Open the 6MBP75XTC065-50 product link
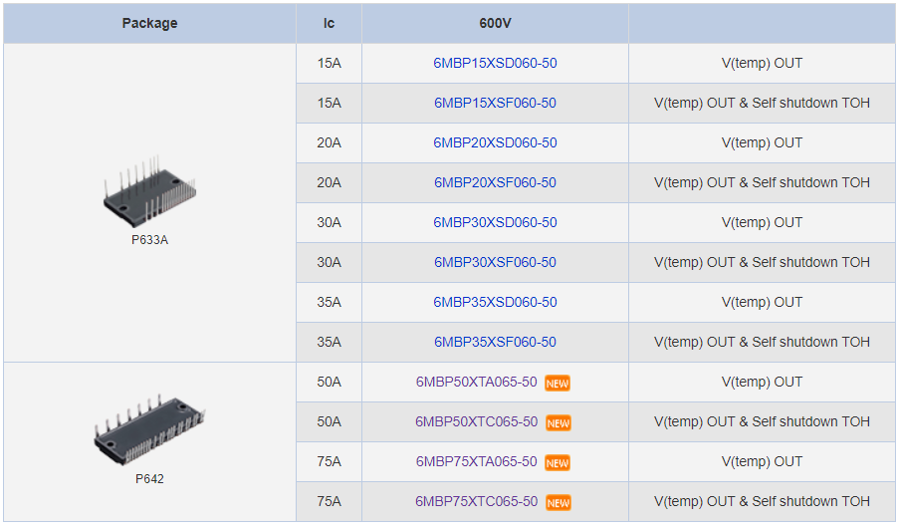The image size is (897, 528). coord(476,501)
